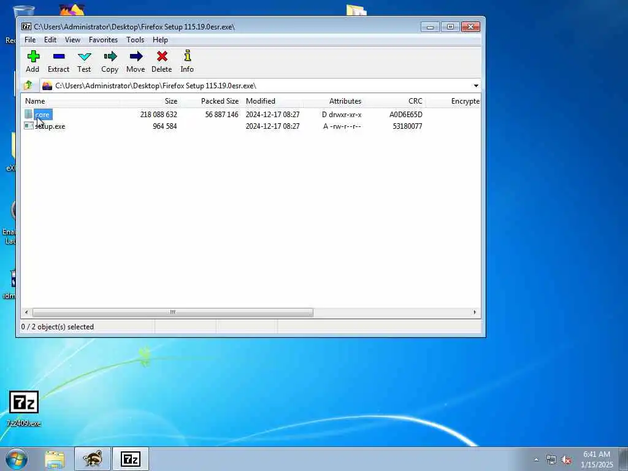The height and width of the screenshot is (471, 628).
Task: Click attributes A -rw-r--r--
Action: 342,126
